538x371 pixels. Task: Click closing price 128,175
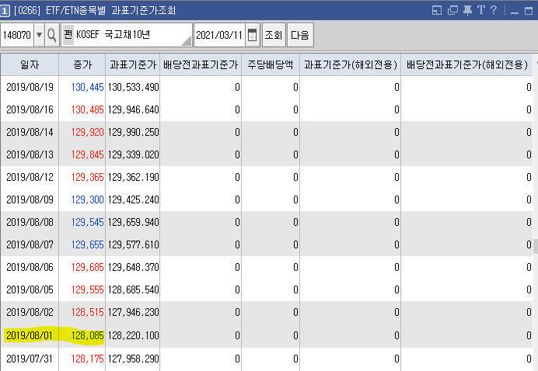click(x=87, y=359)
